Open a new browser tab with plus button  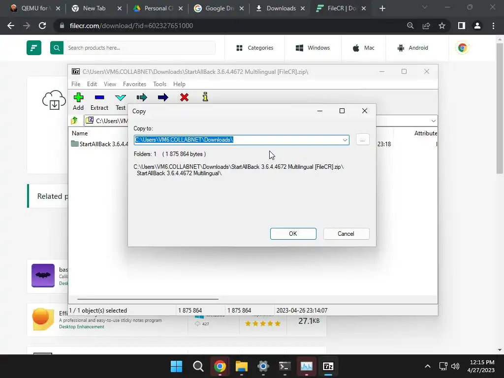click(x=382, y=8)
